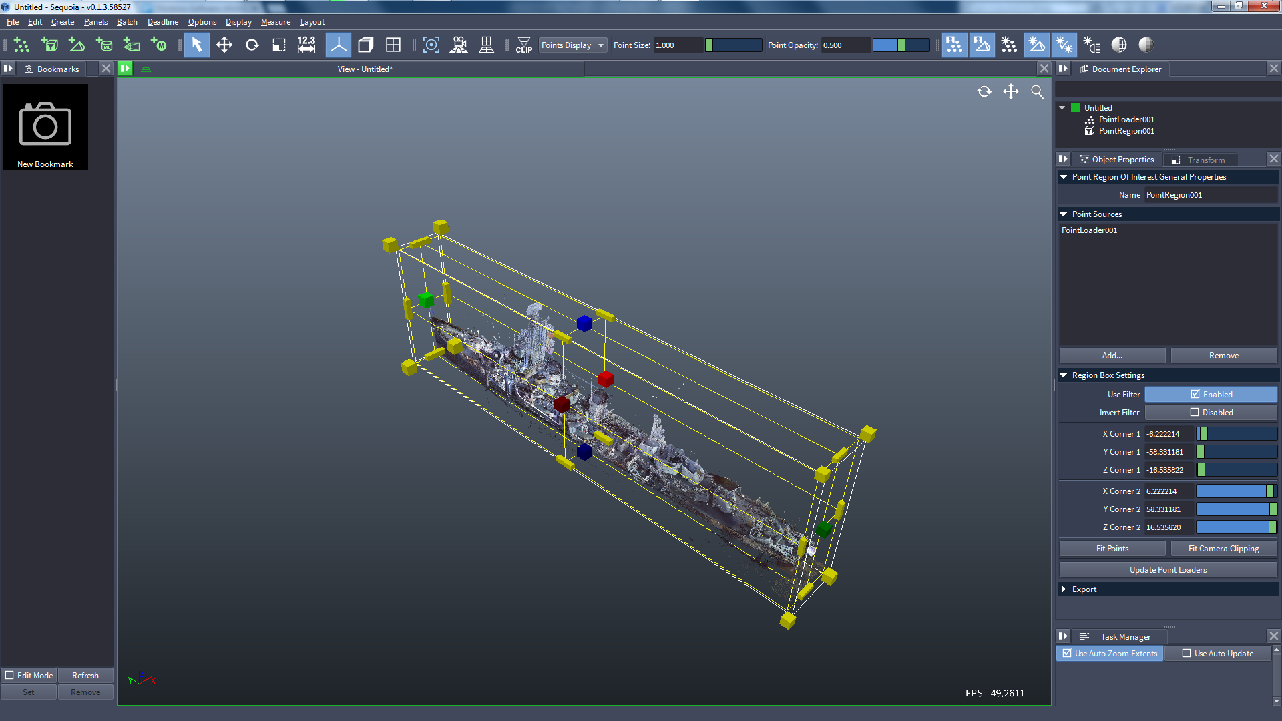Open the Measure menu
Viewport: 1282px width, 721px height.
click(276, 21)
